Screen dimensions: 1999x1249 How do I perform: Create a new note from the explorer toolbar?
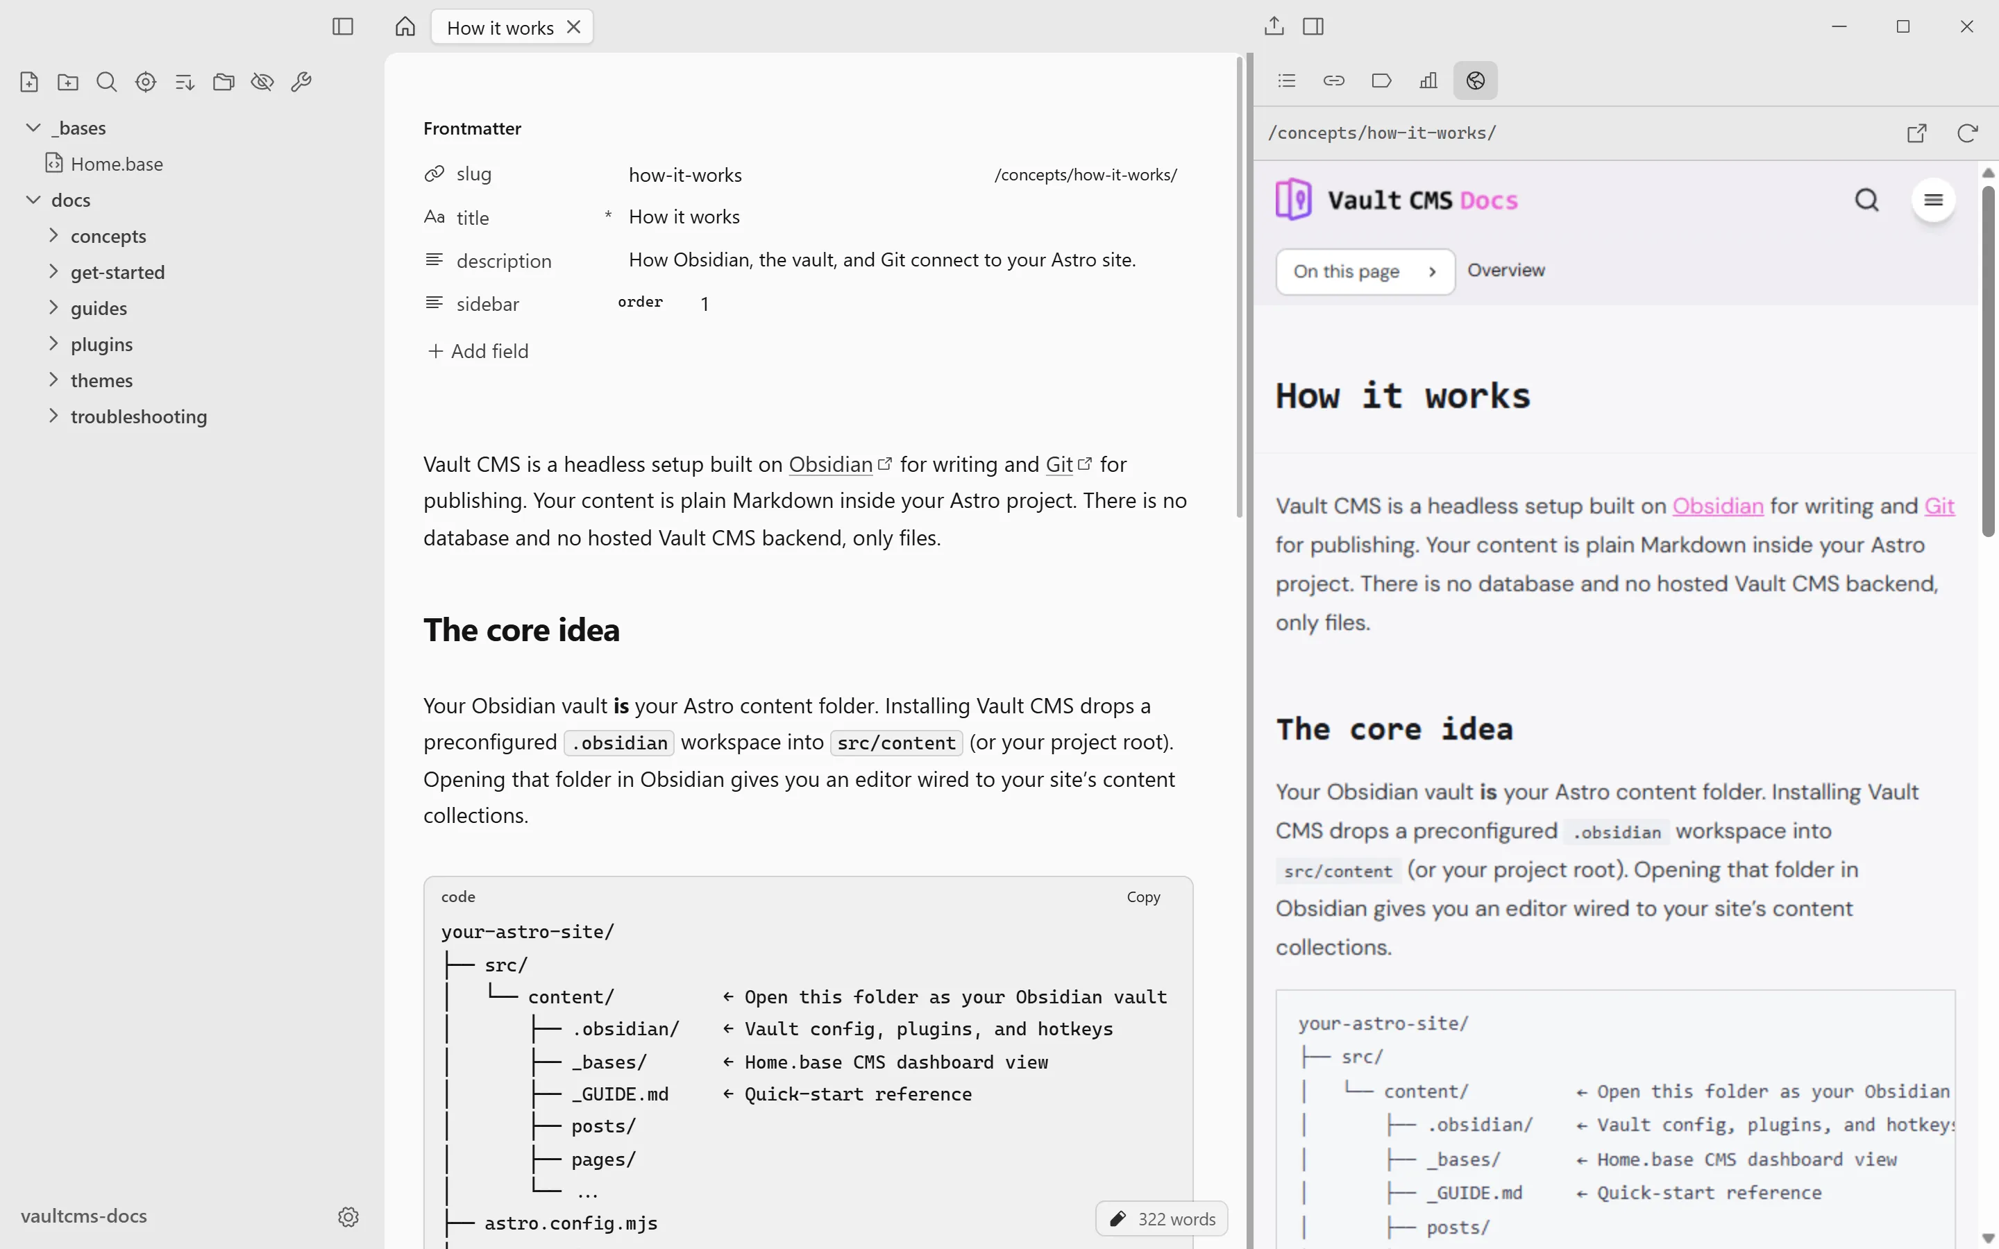click(x=29, y=82)
